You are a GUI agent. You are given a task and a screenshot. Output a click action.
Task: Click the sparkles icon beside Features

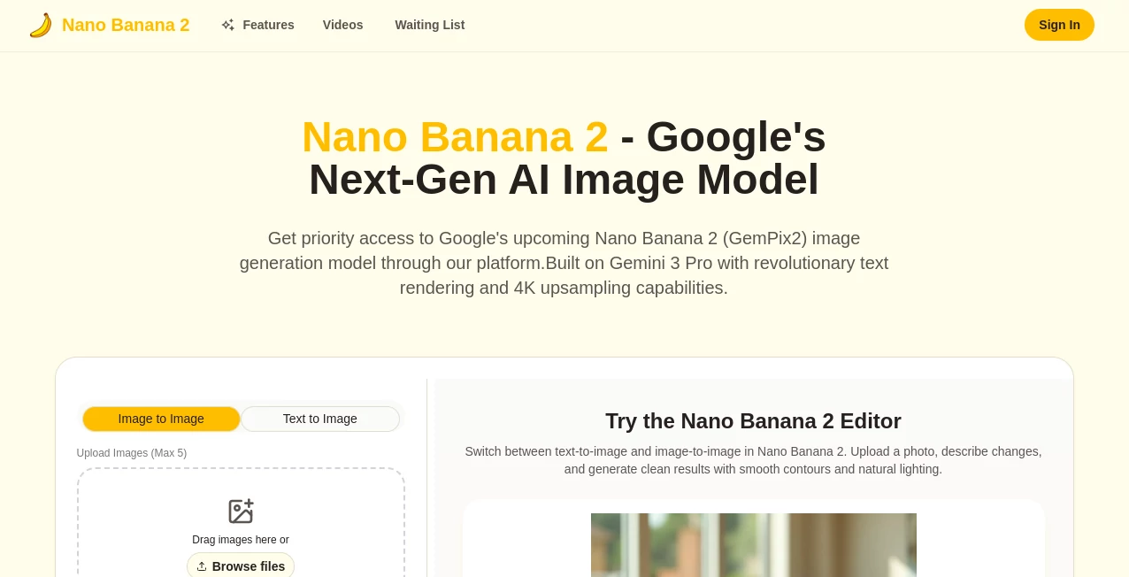tap(227, 25)
